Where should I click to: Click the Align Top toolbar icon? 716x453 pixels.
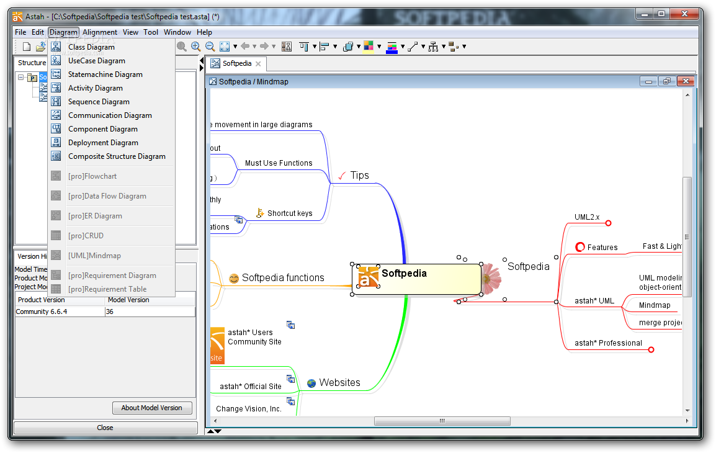304,47
